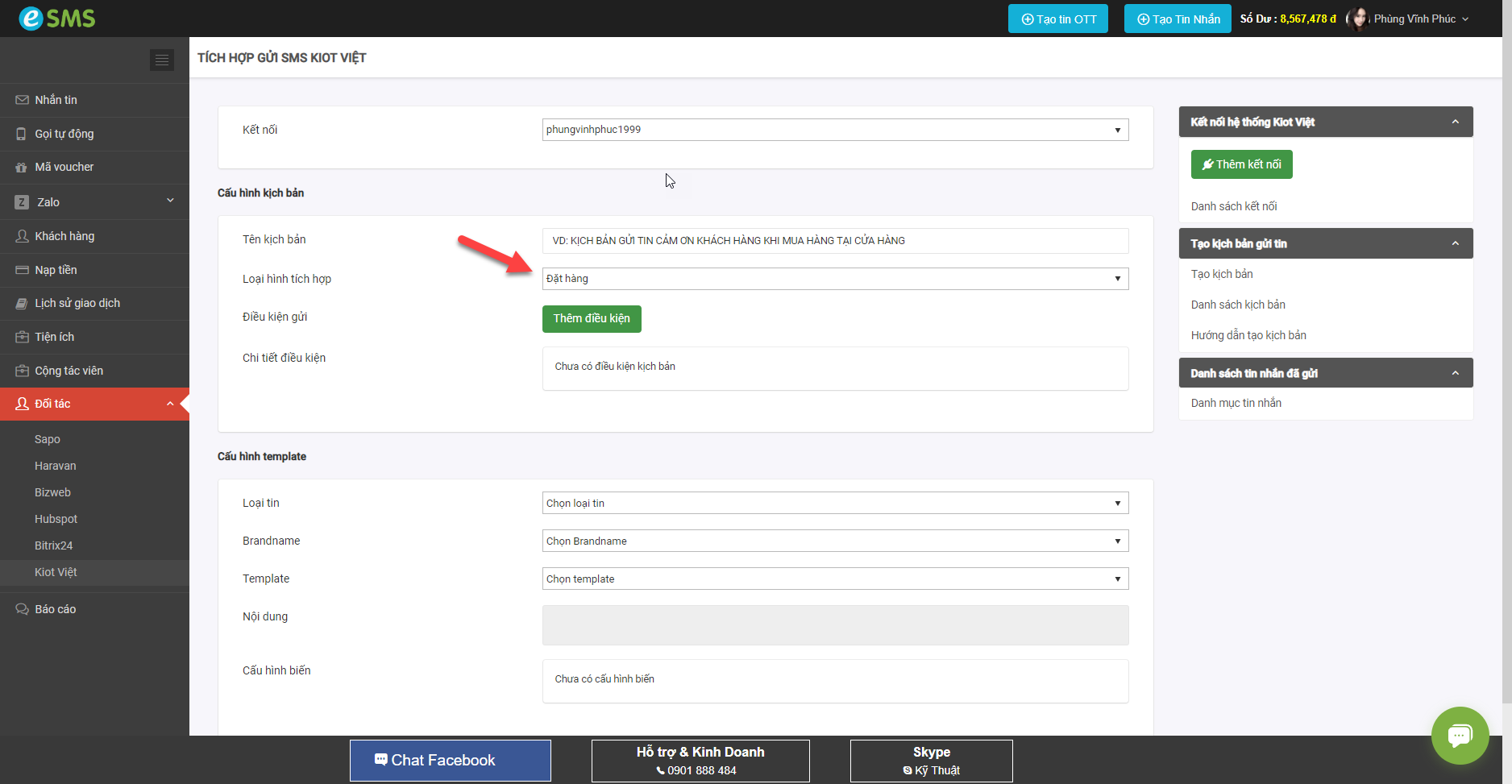Viewport: 1512px width, 784px height.
Task: Click the user profile avatar picture
Action: [x=1358, y=19]
